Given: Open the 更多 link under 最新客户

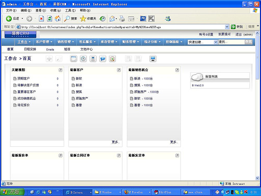Looking at the screenshot, I should pos(115,142).
